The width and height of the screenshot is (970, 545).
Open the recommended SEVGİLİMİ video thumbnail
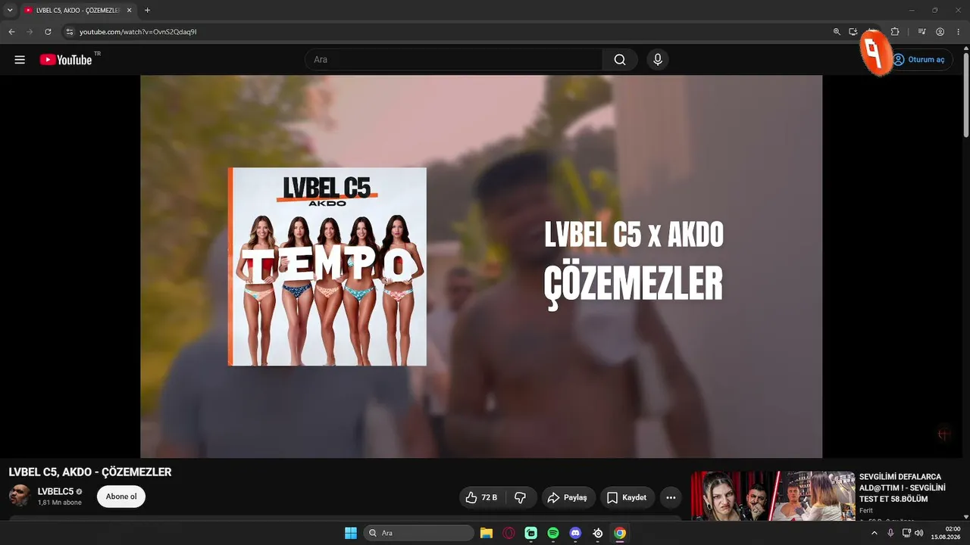(773, 496)
